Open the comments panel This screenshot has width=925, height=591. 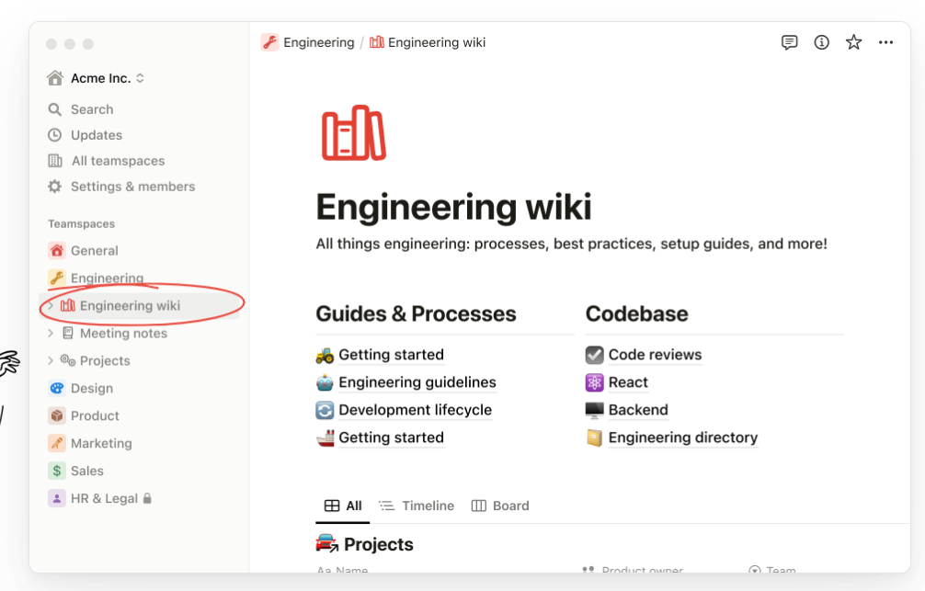point(789,41)
